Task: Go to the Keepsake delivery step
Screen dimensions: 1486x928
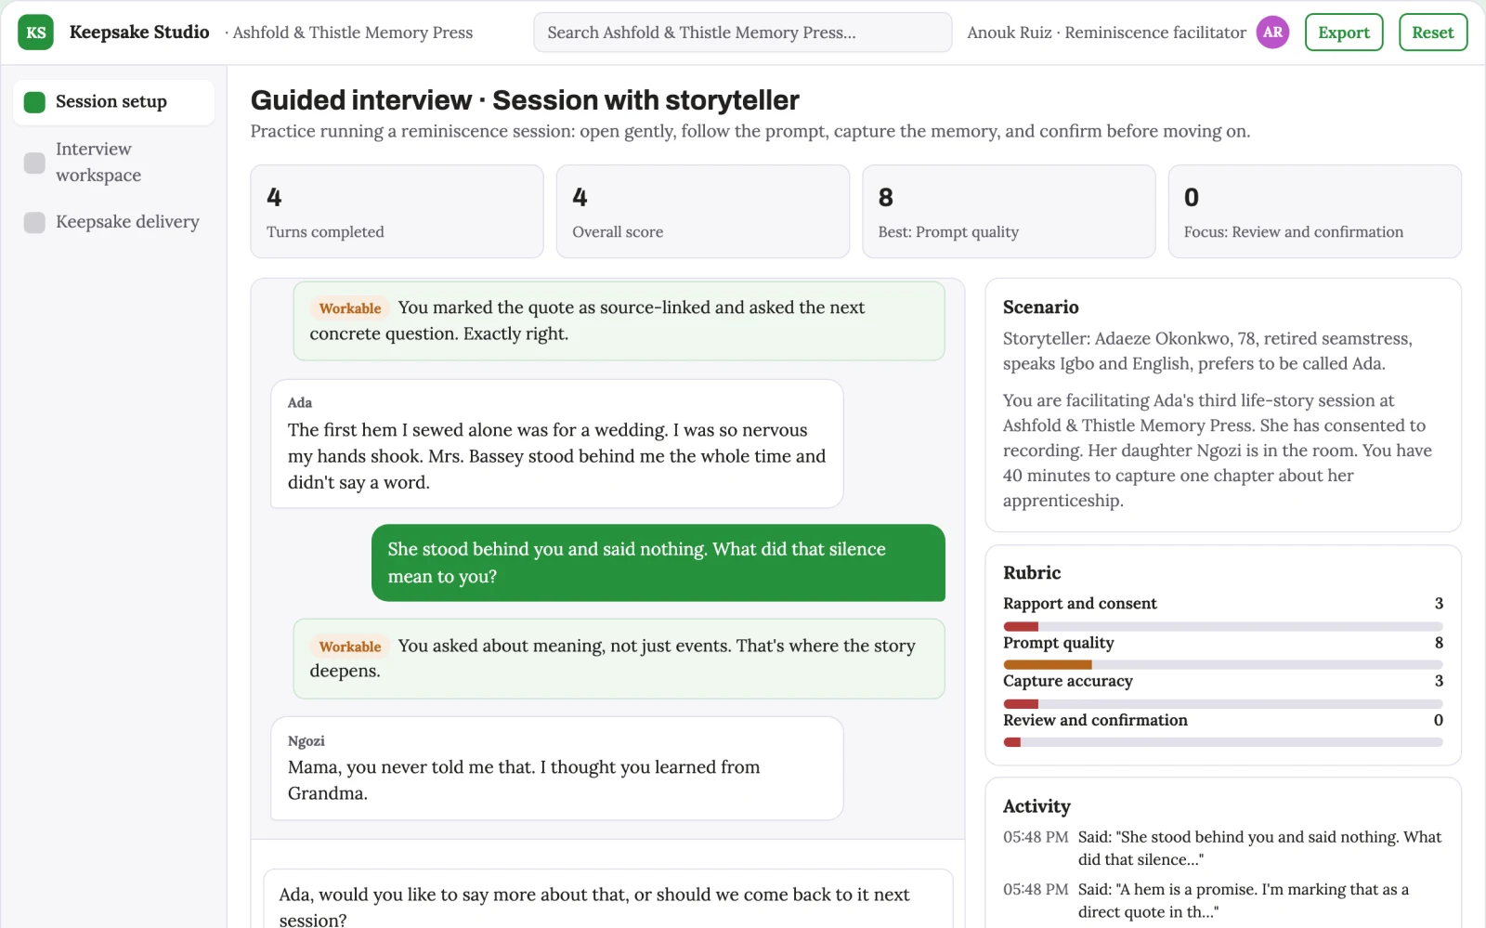Action: click(113, 222)
